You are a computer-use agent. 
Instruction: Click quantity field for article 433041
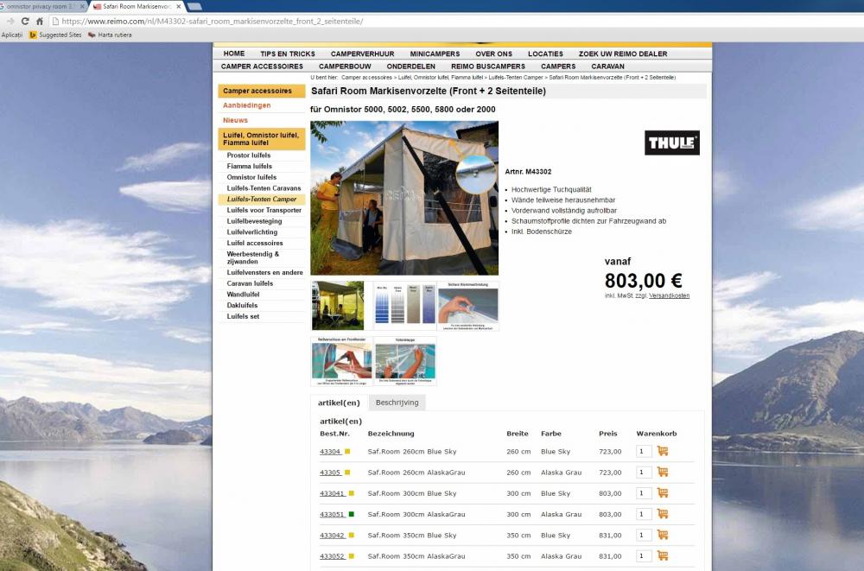point(643,493)
